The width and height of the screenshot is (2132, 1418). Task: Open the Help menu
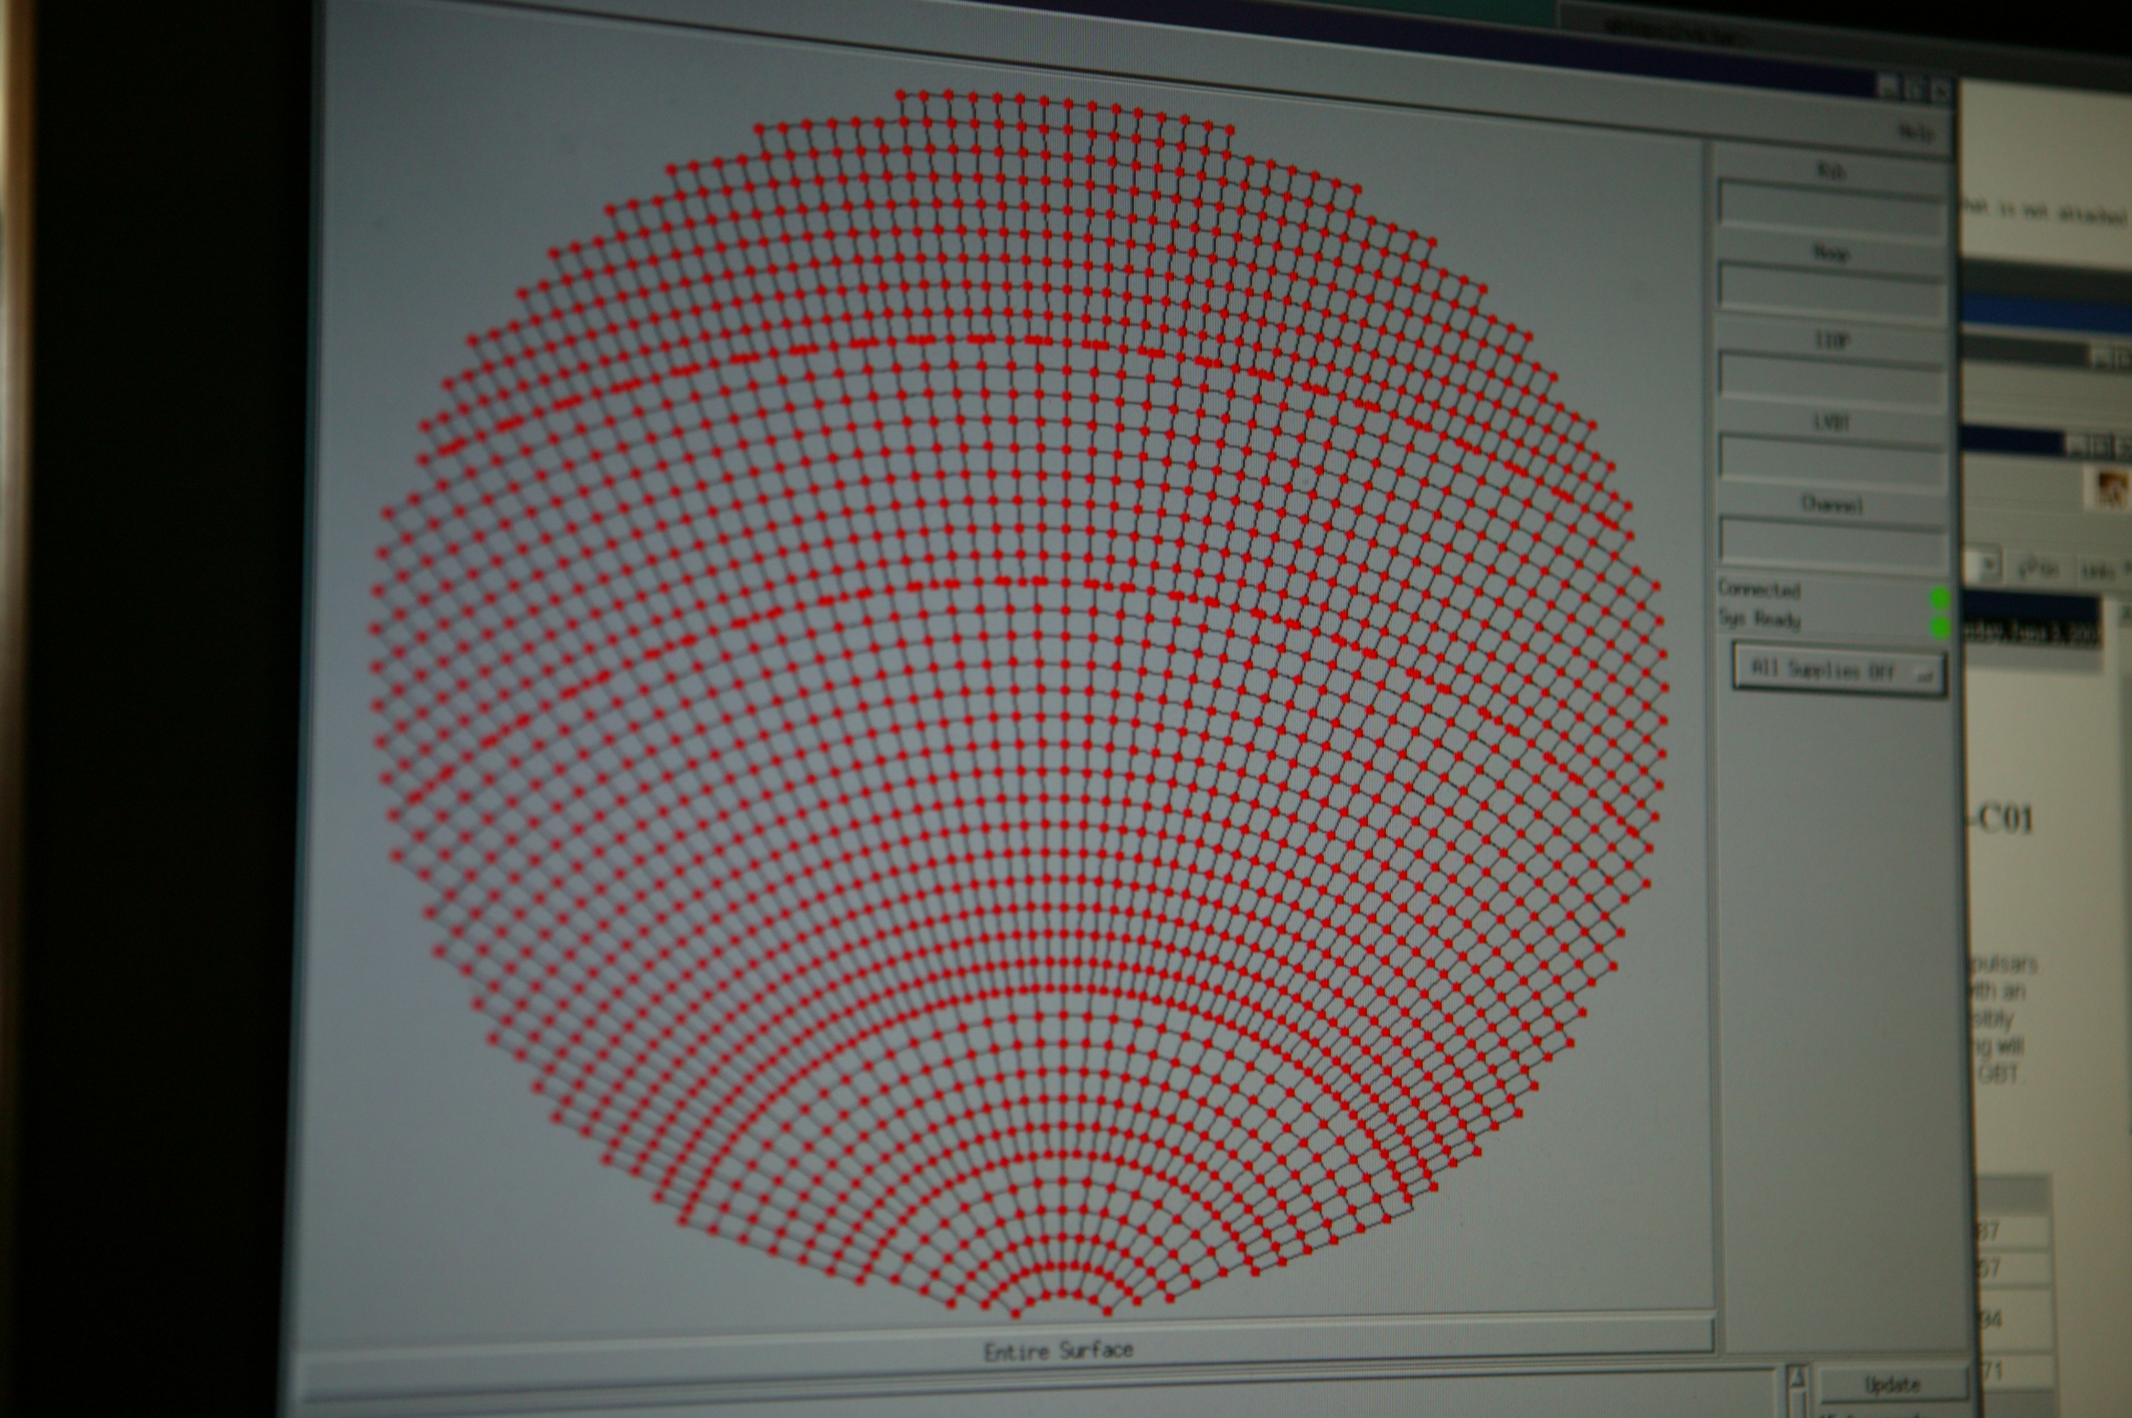pyautogui.click(x=1916, y=132)
